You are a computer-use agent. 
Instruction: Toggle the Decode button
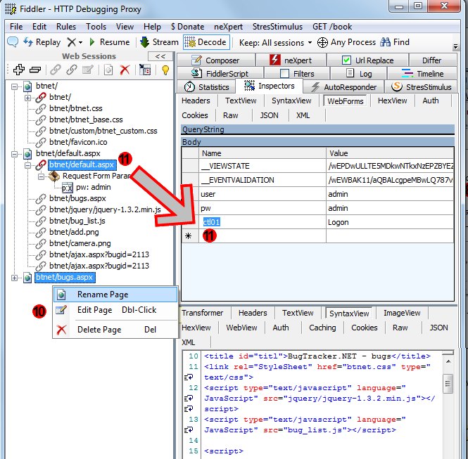206,42
